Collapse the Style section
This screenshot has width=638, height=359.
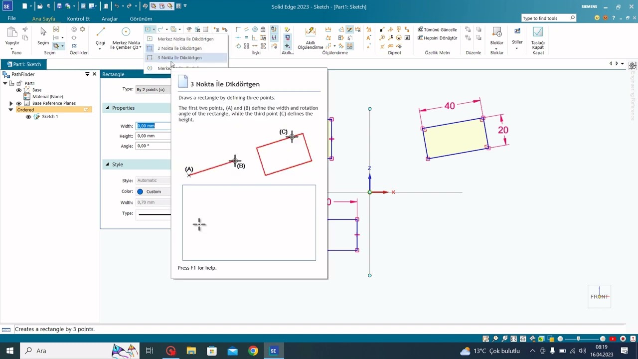[x=107, y=164]
